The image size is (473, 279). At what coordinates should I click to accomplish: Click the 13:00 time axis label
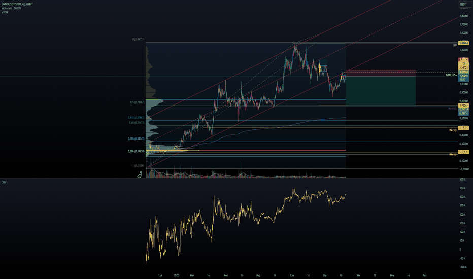click(176, 275)
